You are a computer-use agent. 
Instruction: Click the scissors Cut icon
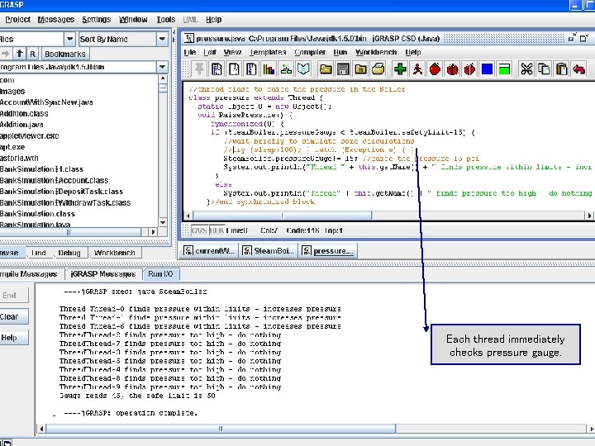[x=525, y=69]
